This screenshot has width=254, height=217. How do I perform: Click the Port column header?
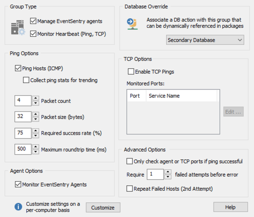[x=136, y=96]
